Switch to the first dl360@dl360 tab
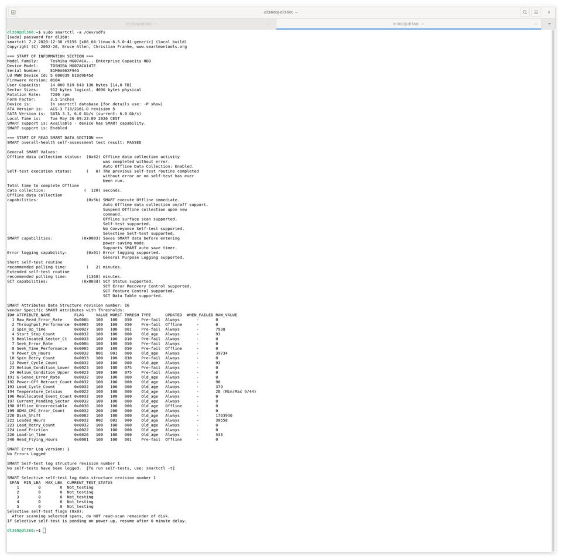Image resolution: width=562 pixels, height=560 pixels. point(141,24)
